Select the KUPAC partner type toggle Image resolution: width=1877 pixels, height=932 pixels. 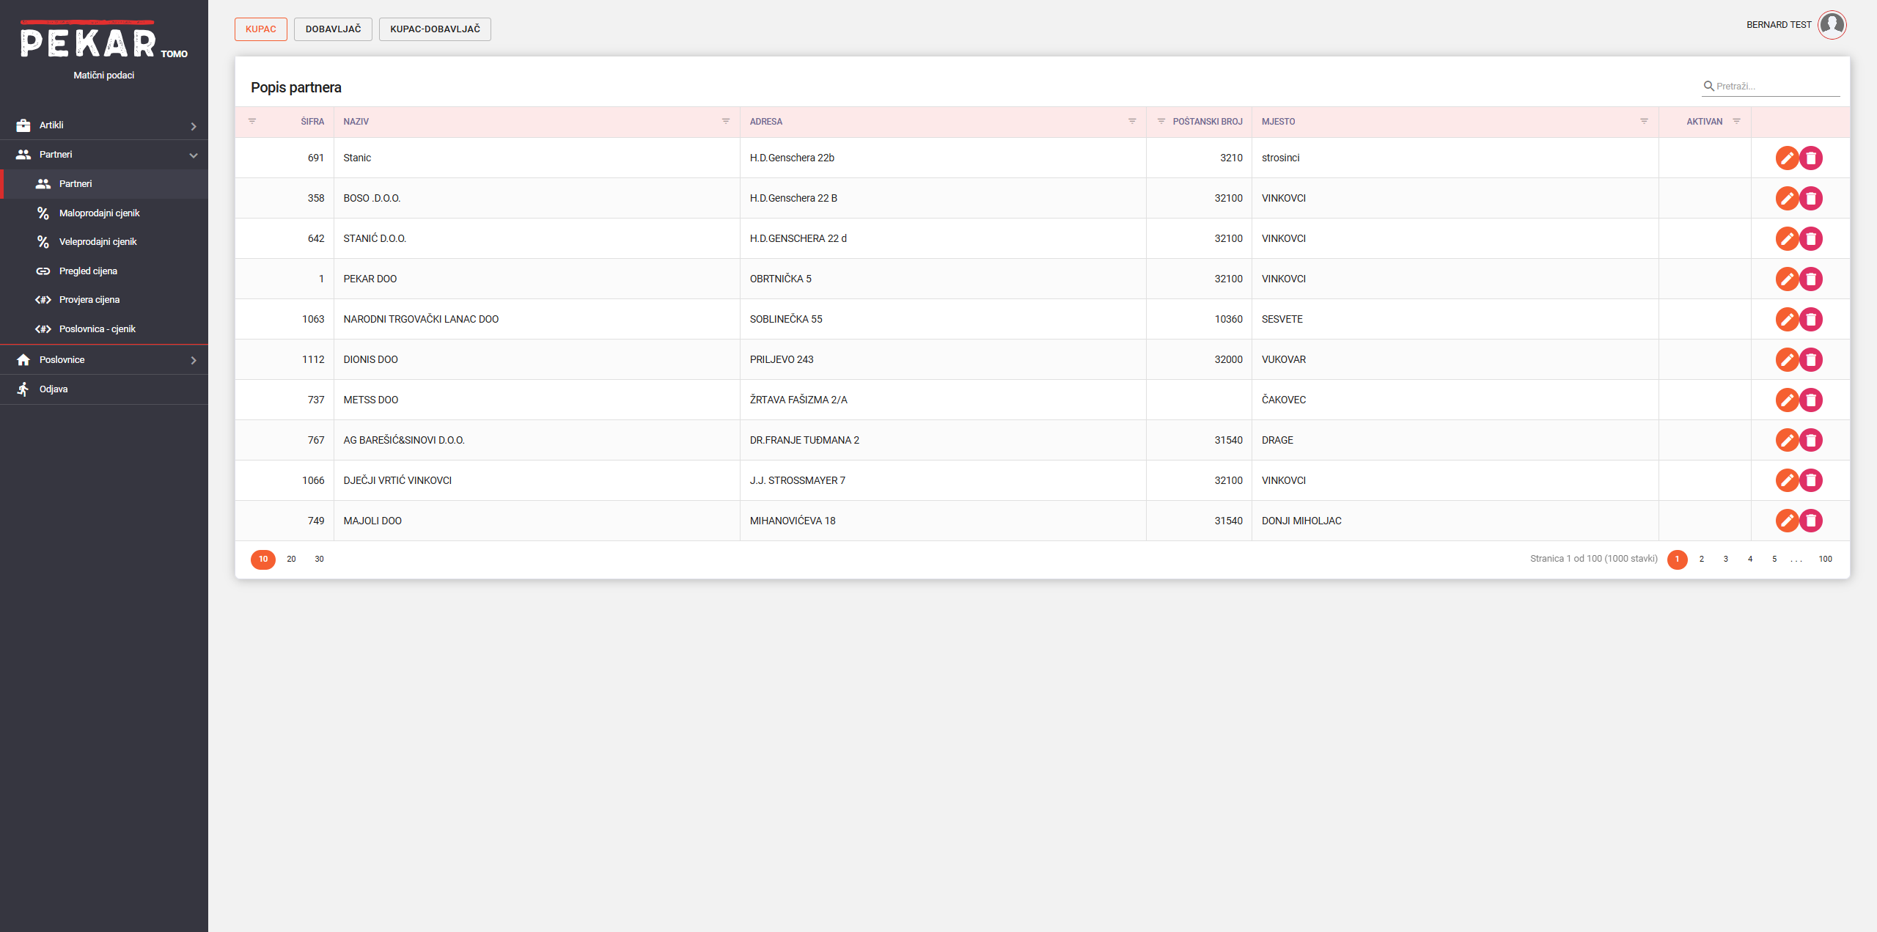(261, 29)
